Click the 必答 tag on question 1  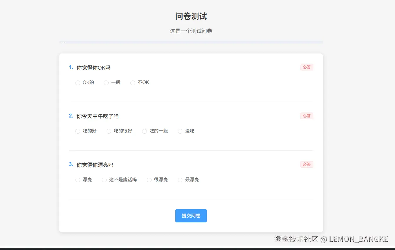click(x=307, y=67)
